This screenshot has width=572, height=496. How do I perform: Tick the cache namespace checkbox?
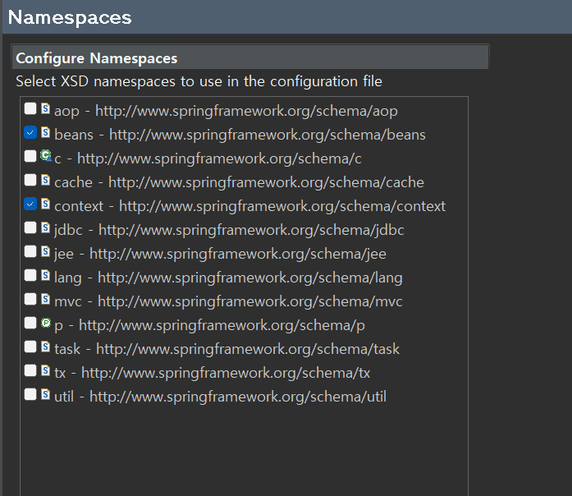click(x=30, y=180)
